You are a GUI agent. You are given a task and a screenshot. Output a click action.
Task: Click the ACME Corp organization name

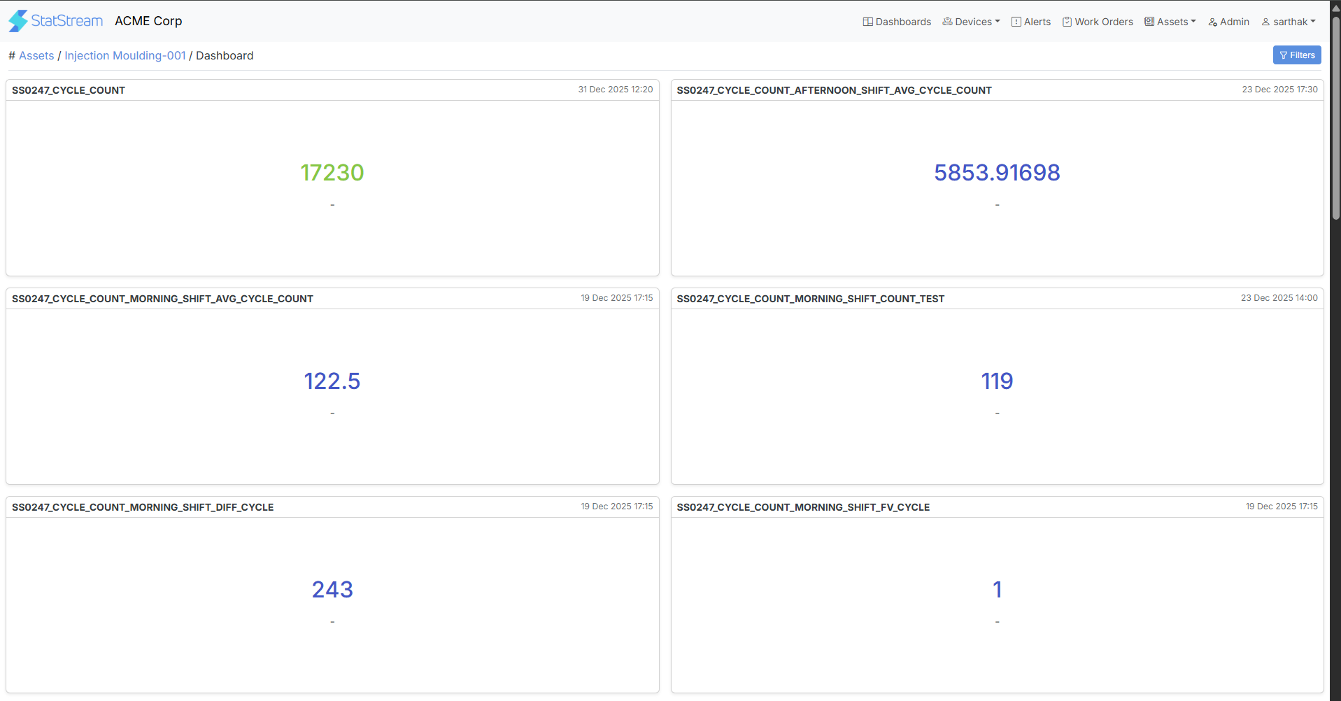coord(148,21)
